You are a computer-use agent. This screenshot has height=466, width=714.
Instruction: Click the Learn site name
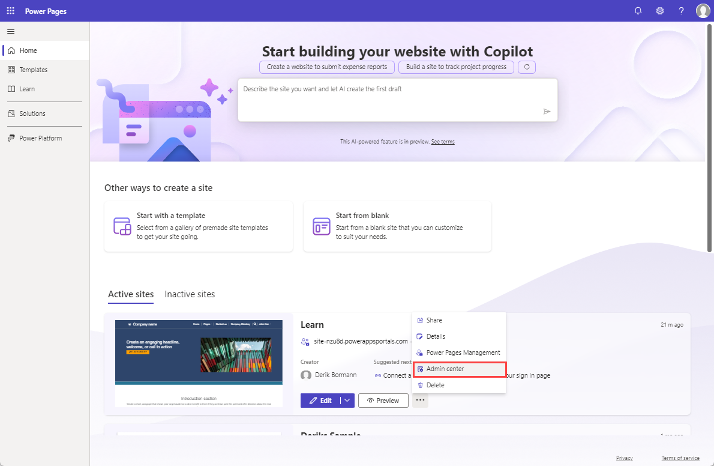click(x=312, y=325)
